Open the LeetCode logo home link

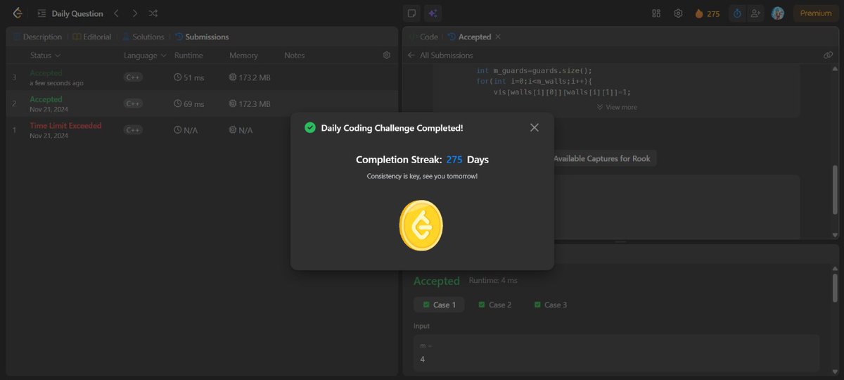(18, 13)
